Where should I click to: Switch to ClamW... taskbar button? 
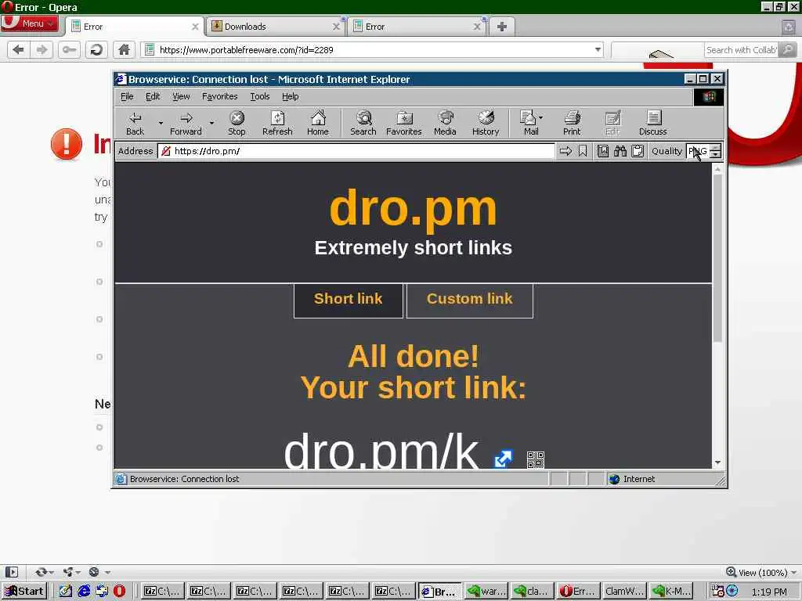[623, 592]
